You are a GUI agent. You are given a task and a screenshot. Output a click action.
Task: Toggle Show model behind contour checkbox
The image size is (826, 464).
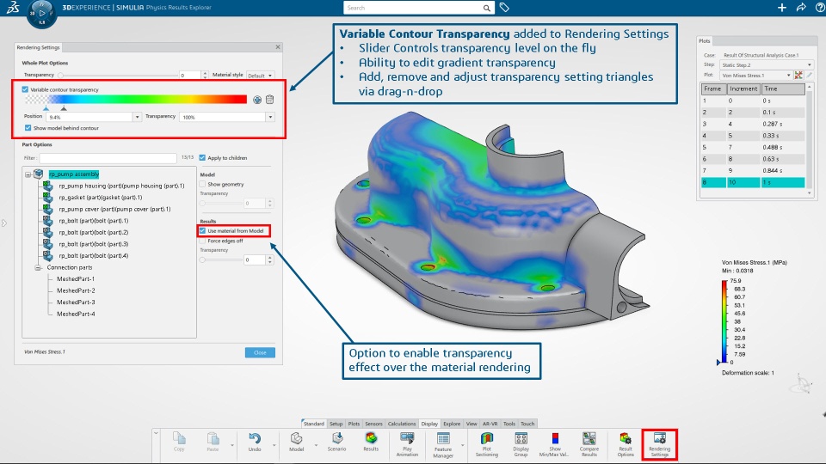click(28, 128)
